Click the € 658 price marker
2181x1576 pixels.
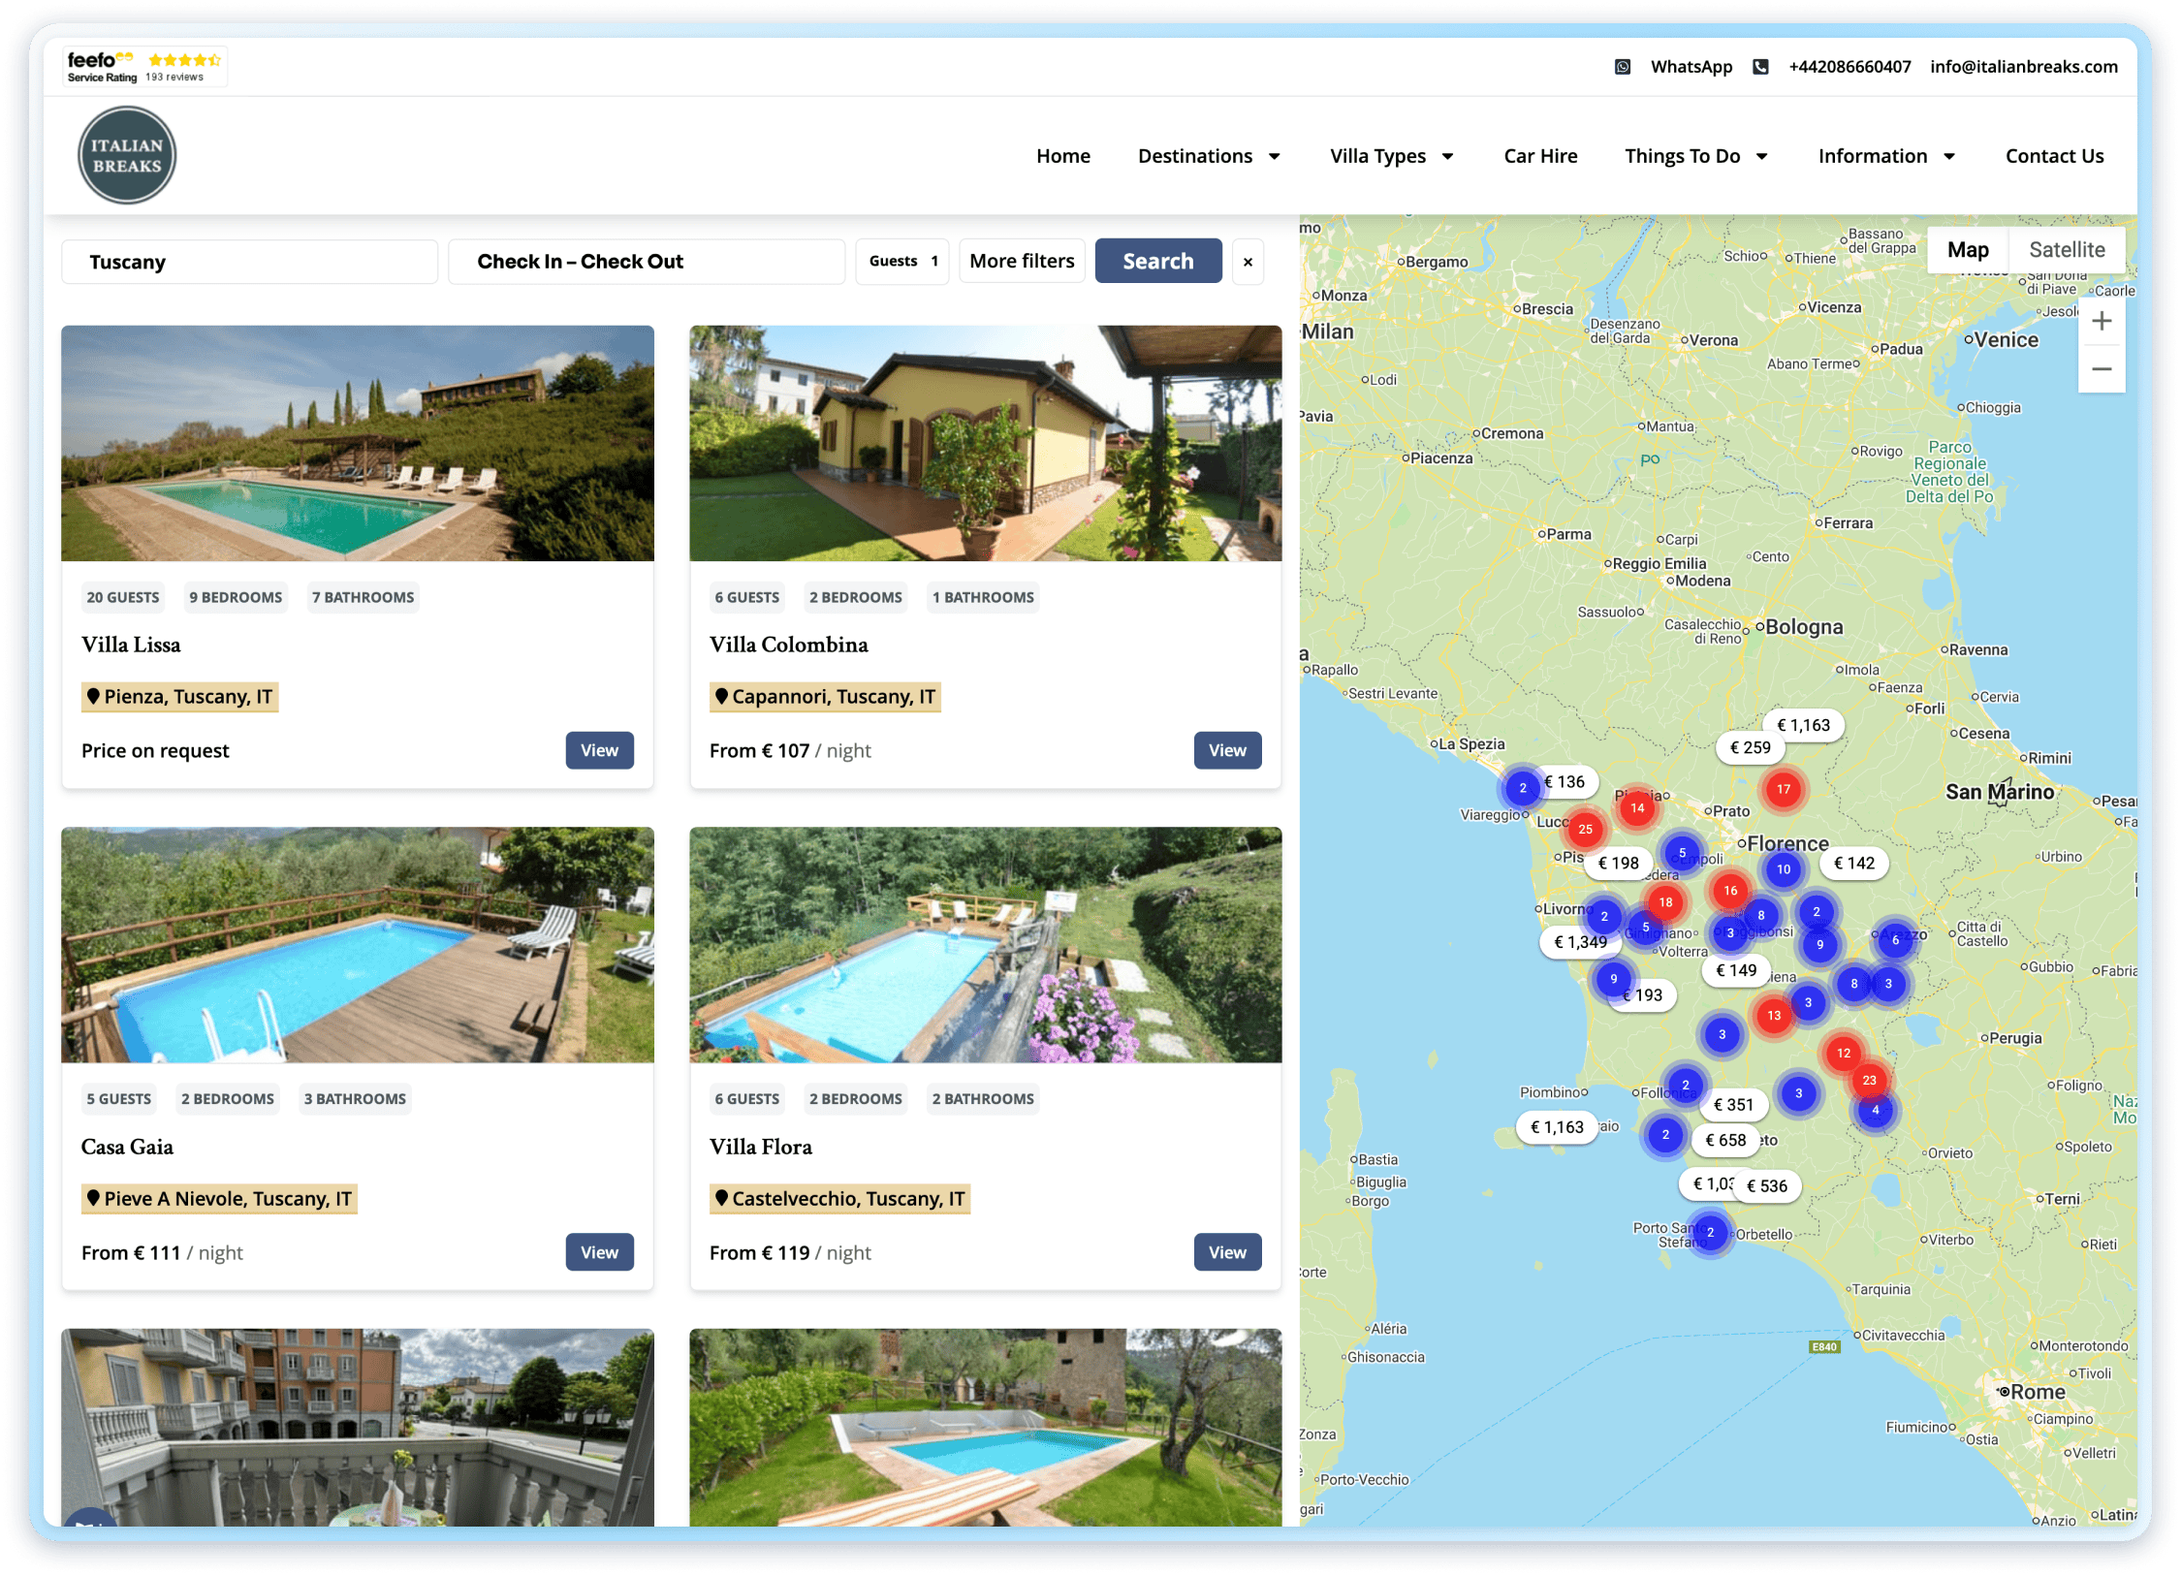[1725, 1140]
